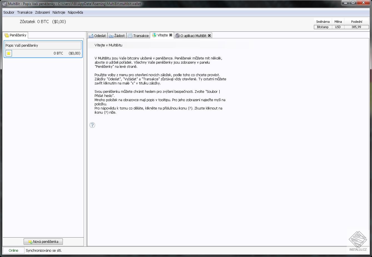Click the Popis Vaší peněženky description field

click(43, 45)
